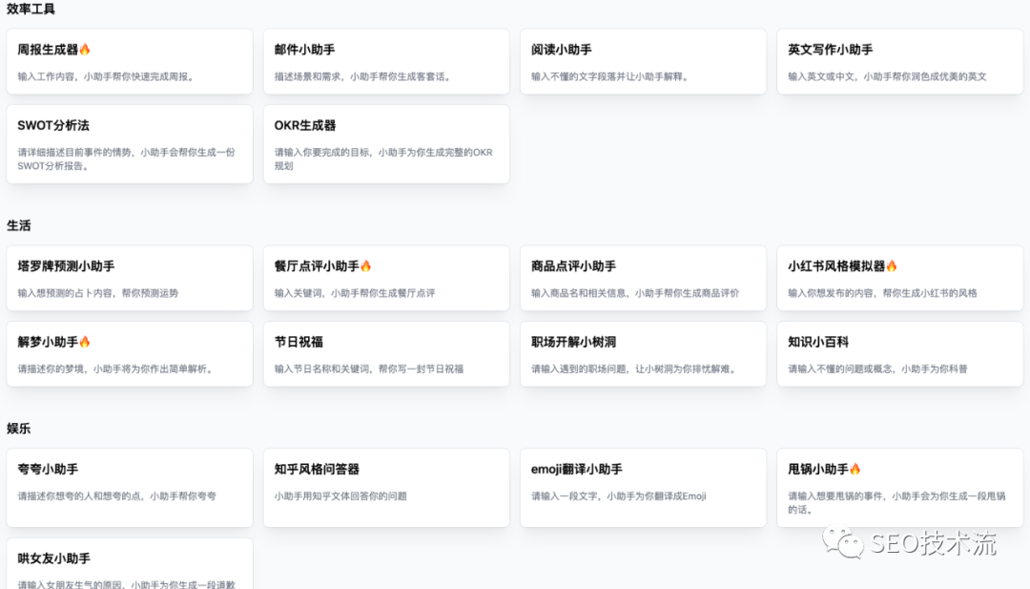
Task: Open the 节日祝福 card
Action: point(386,354)
